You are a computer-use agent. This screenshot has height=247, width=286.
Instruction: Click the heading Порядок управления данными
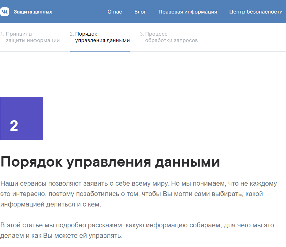click(110, 162)
